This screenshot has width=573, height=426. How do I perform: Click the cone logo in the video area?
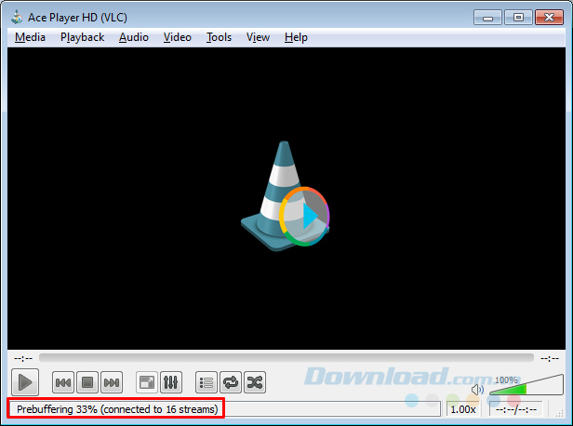pyautogui.click(x=285, y=195)
